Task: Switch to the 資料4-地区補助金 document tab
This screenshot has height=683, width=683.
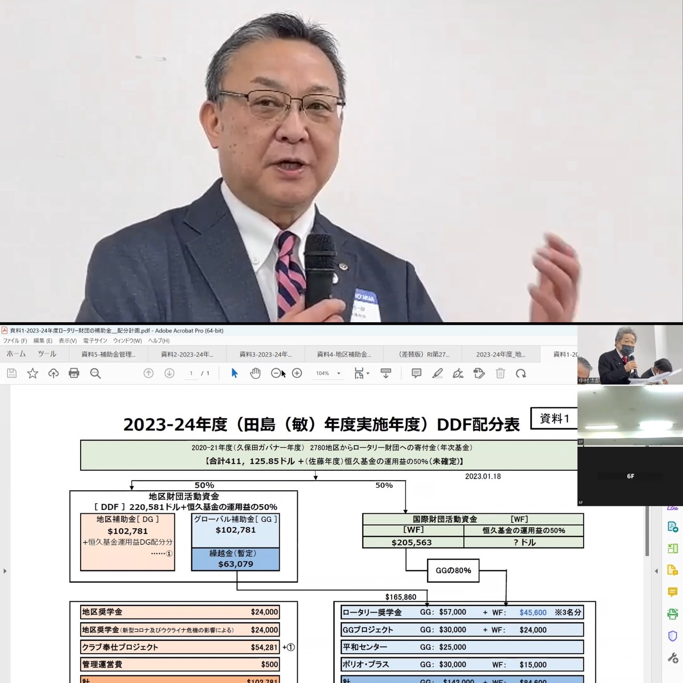Action: pos(344,354)
